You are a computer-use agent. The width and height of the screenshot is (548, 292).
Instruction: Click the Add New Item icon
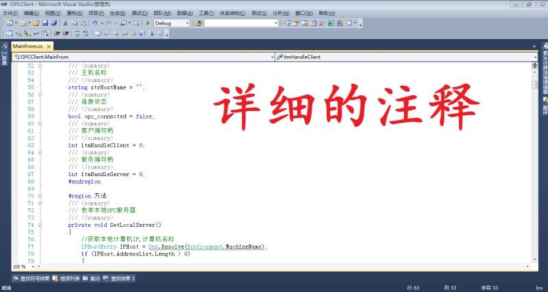coord(23,23)
